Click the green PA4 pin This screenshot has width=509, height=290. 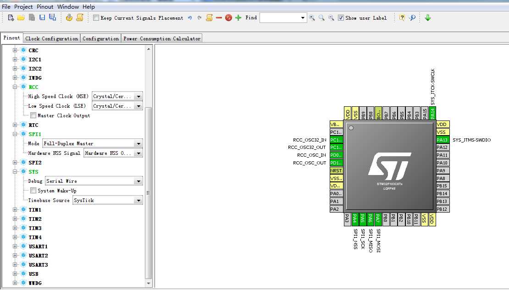pyautogui.click(x=355, y=219)
